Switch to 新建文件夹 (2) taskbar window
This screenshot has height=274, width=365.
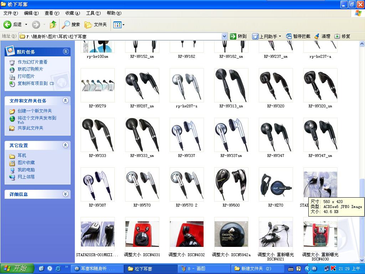tap(257, 269)
